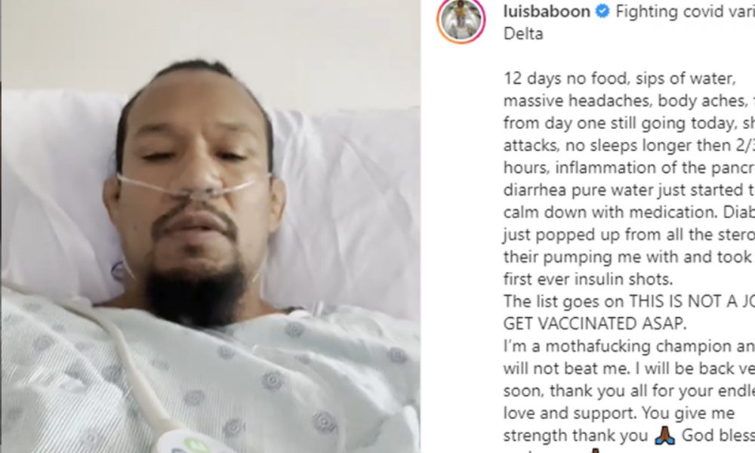This screenshot has width=755, height=453.
Task: Click the '12 days no food' caption line
Action: 619,79
